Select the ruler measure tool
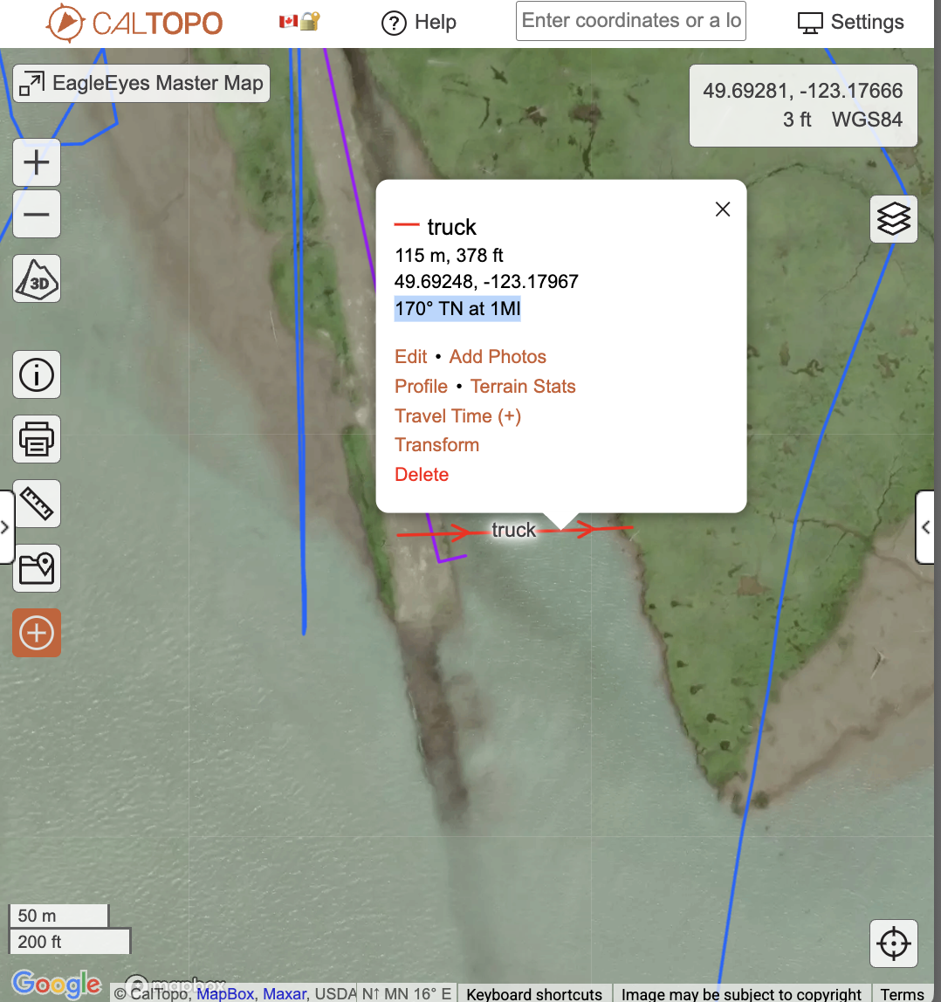This screenshot has width=941, height=1002. (x=37, y=504)
